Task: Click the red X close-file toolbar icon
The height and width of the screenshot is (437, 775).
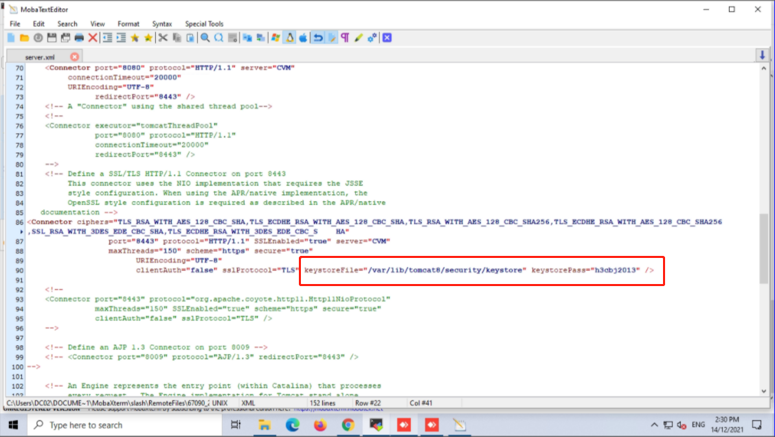Action: (93, 38)
